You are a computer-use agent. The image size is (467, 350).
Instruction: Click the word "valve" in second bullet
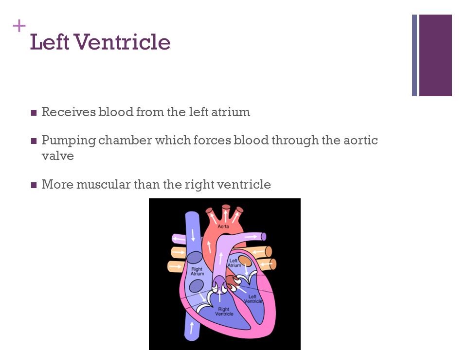58,156
